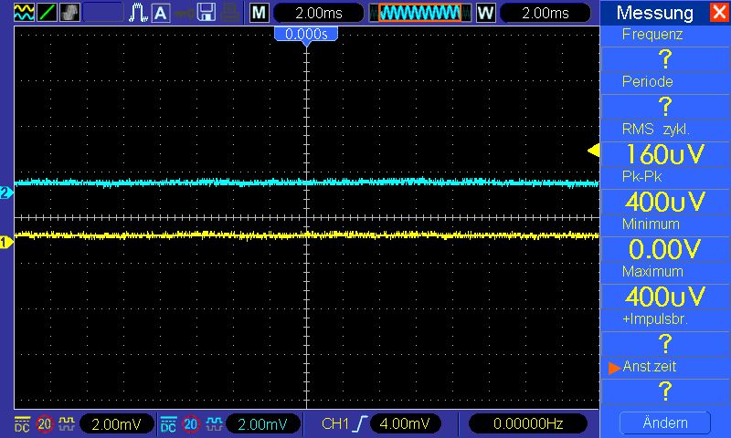Click the 'W' window timebase icon

pyautogui.click(x=486, y=13)
